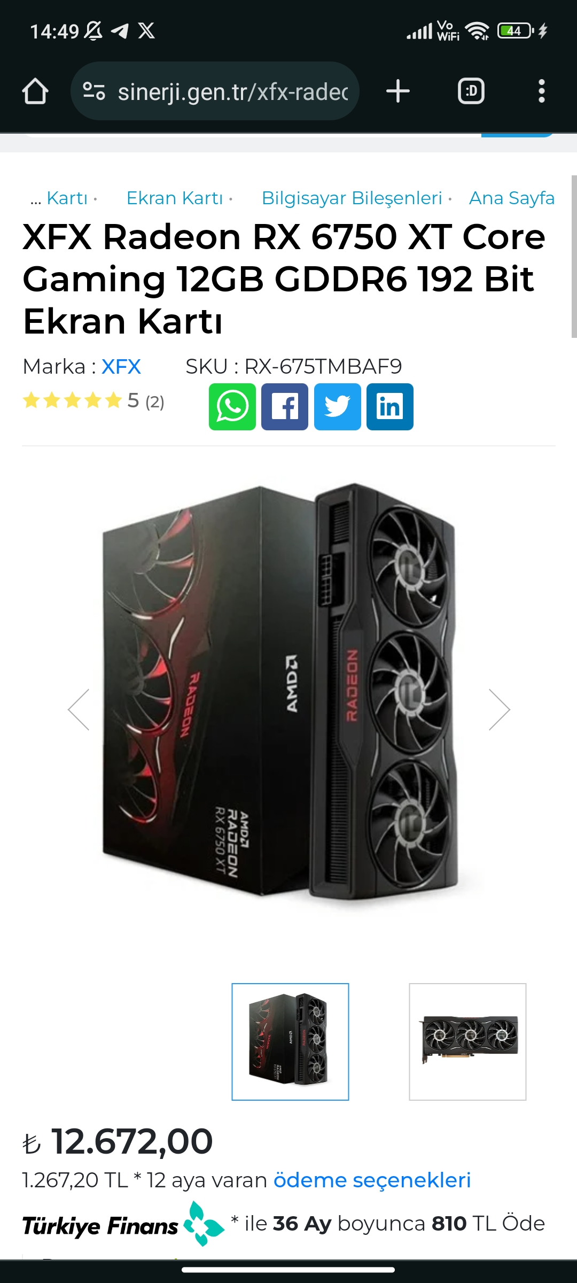Open Ekran Kartı breadcrumb link
Screen dimensions: 577x1283
pos(175,198)
